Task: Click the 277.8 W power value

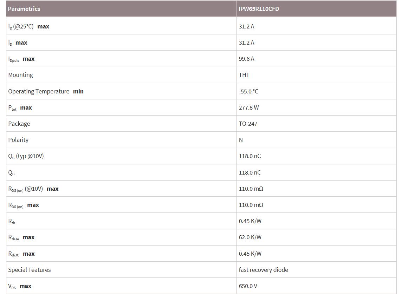Action: [248, 107]
